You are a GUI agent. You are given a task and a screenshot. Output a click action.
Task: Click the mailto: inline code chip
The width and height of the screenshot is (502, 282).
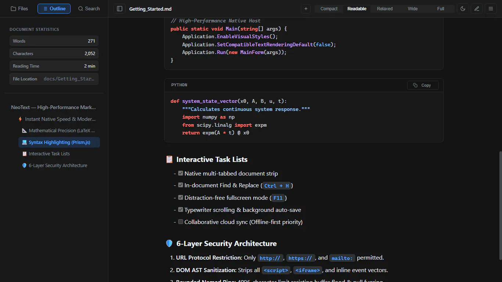[342, 258]
